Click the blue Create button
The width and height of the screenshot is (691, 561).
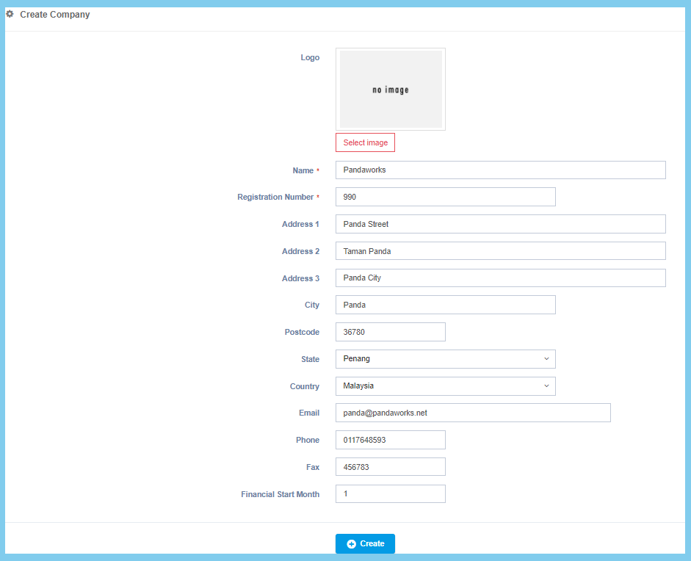(365, 544)
